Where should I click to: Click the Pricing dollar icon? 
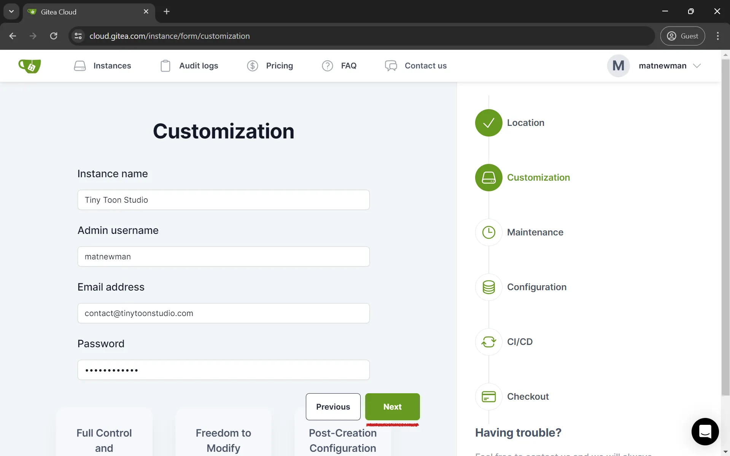[253, 65]
